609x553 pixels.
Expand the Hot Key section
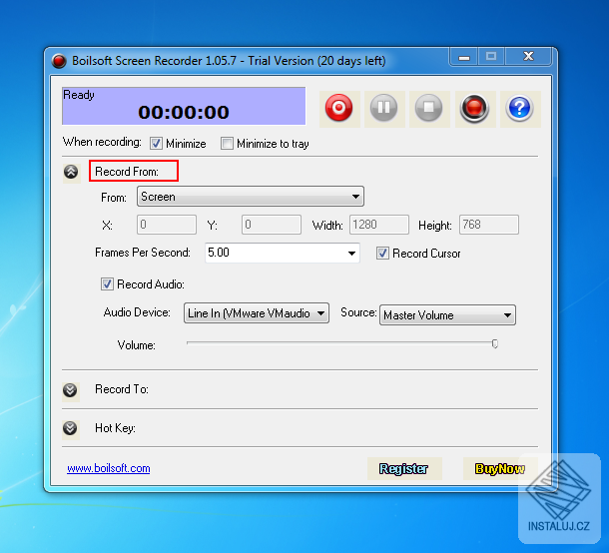click(70, 428)
